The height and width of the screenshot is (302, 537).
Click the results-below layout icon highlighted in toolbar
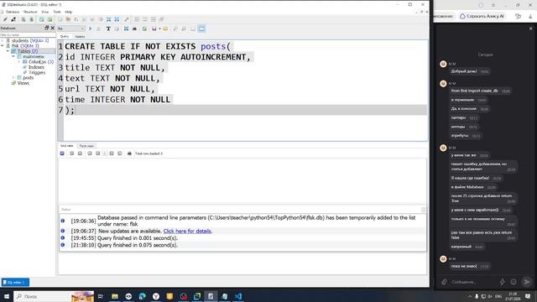click(x=201, y=29)
